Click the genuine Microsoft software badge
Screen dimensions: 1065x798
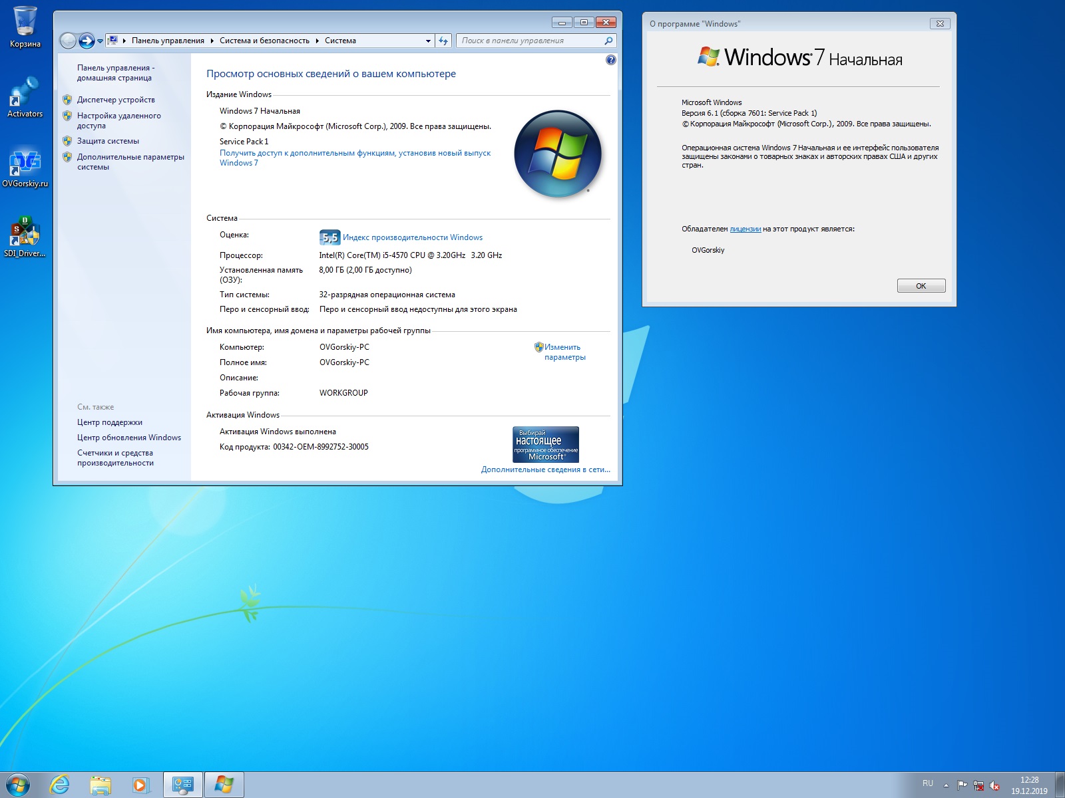coord(546,444)
